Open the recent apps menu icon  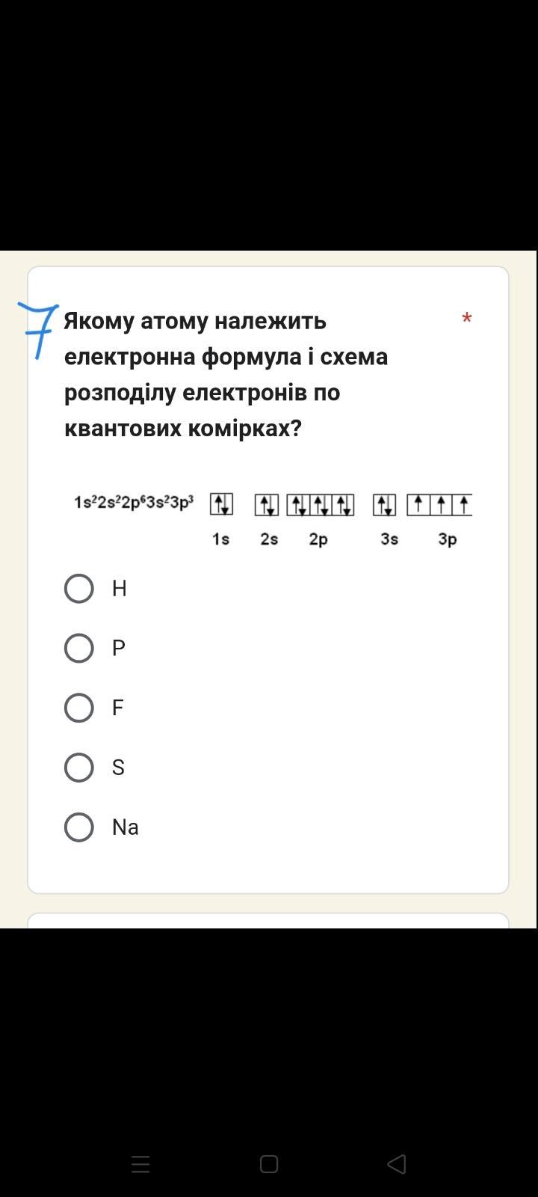140,1164
